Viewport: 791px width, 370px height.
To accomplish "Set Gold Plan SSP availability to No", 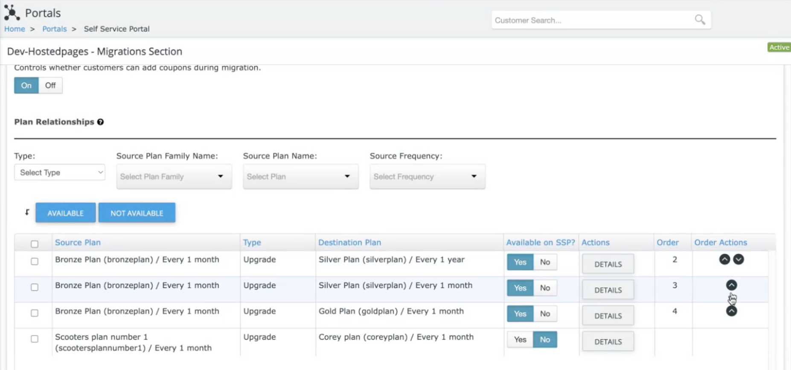I will (545, 314).
